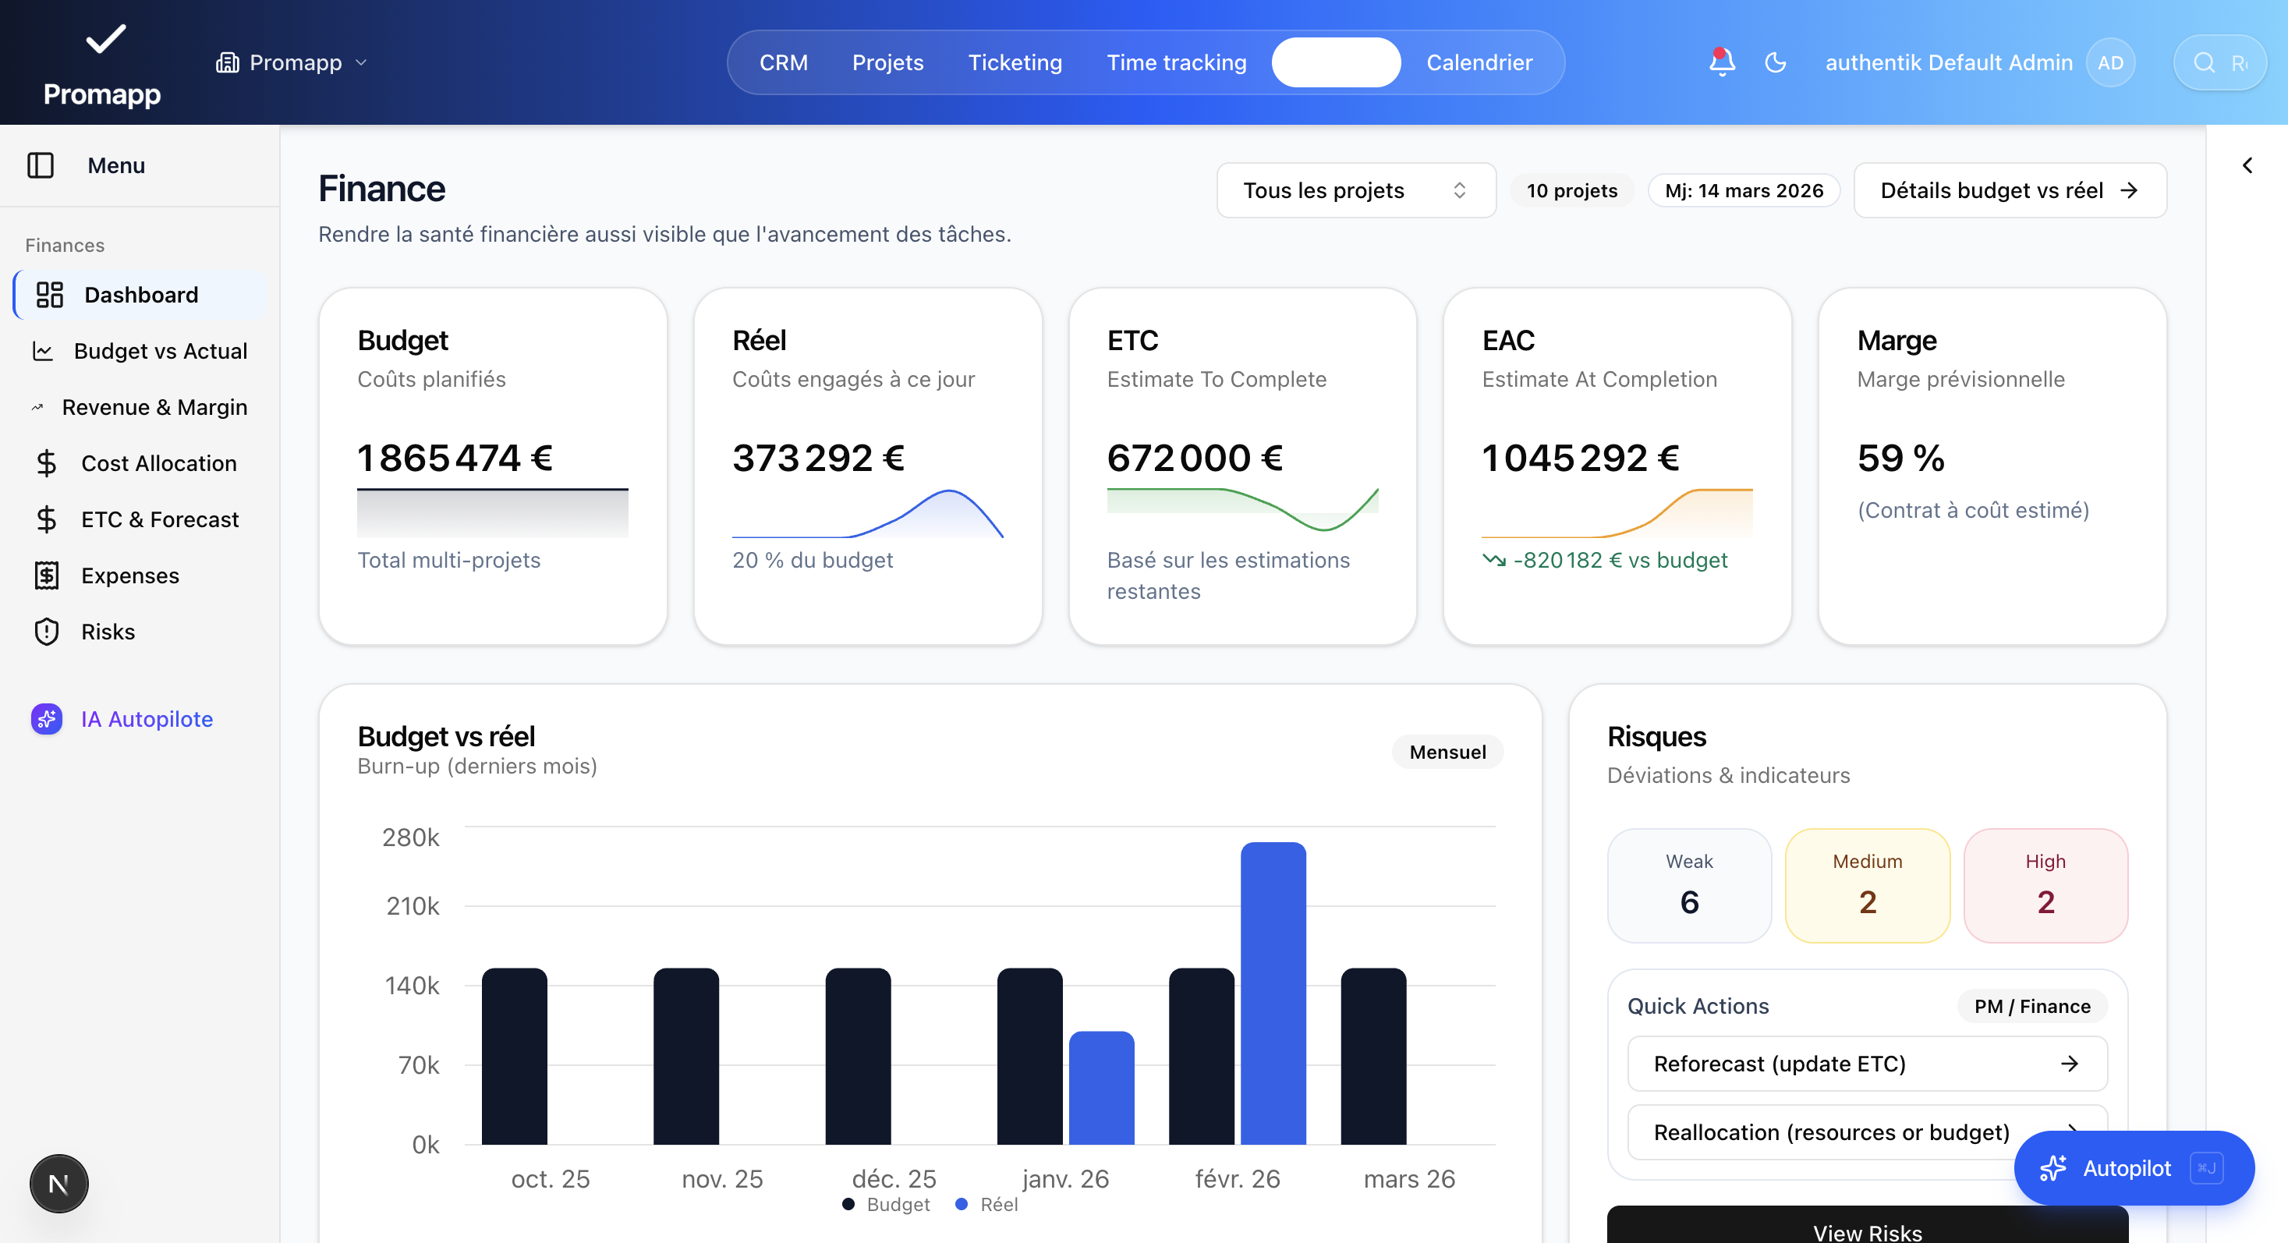The height and width of the screenshot is (1243, 2288).
Task: Open Revenue & Margin page
Action: (x=140, y=408)
